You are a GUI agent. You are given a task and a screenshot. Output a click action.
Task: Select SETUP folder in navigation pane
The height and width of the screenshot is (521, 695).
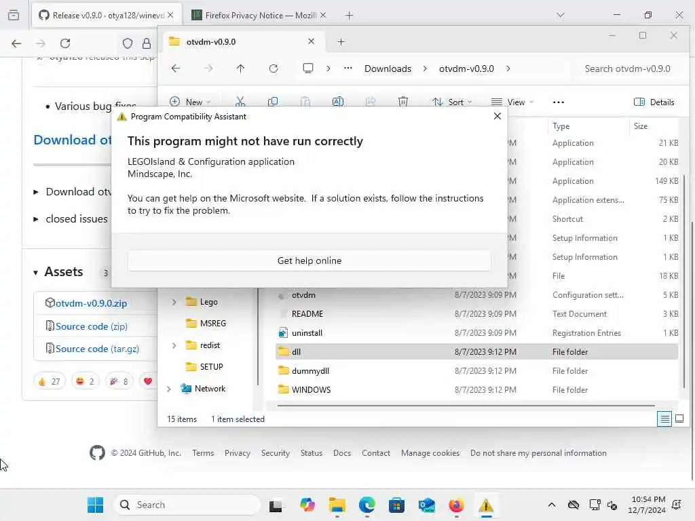204,367
